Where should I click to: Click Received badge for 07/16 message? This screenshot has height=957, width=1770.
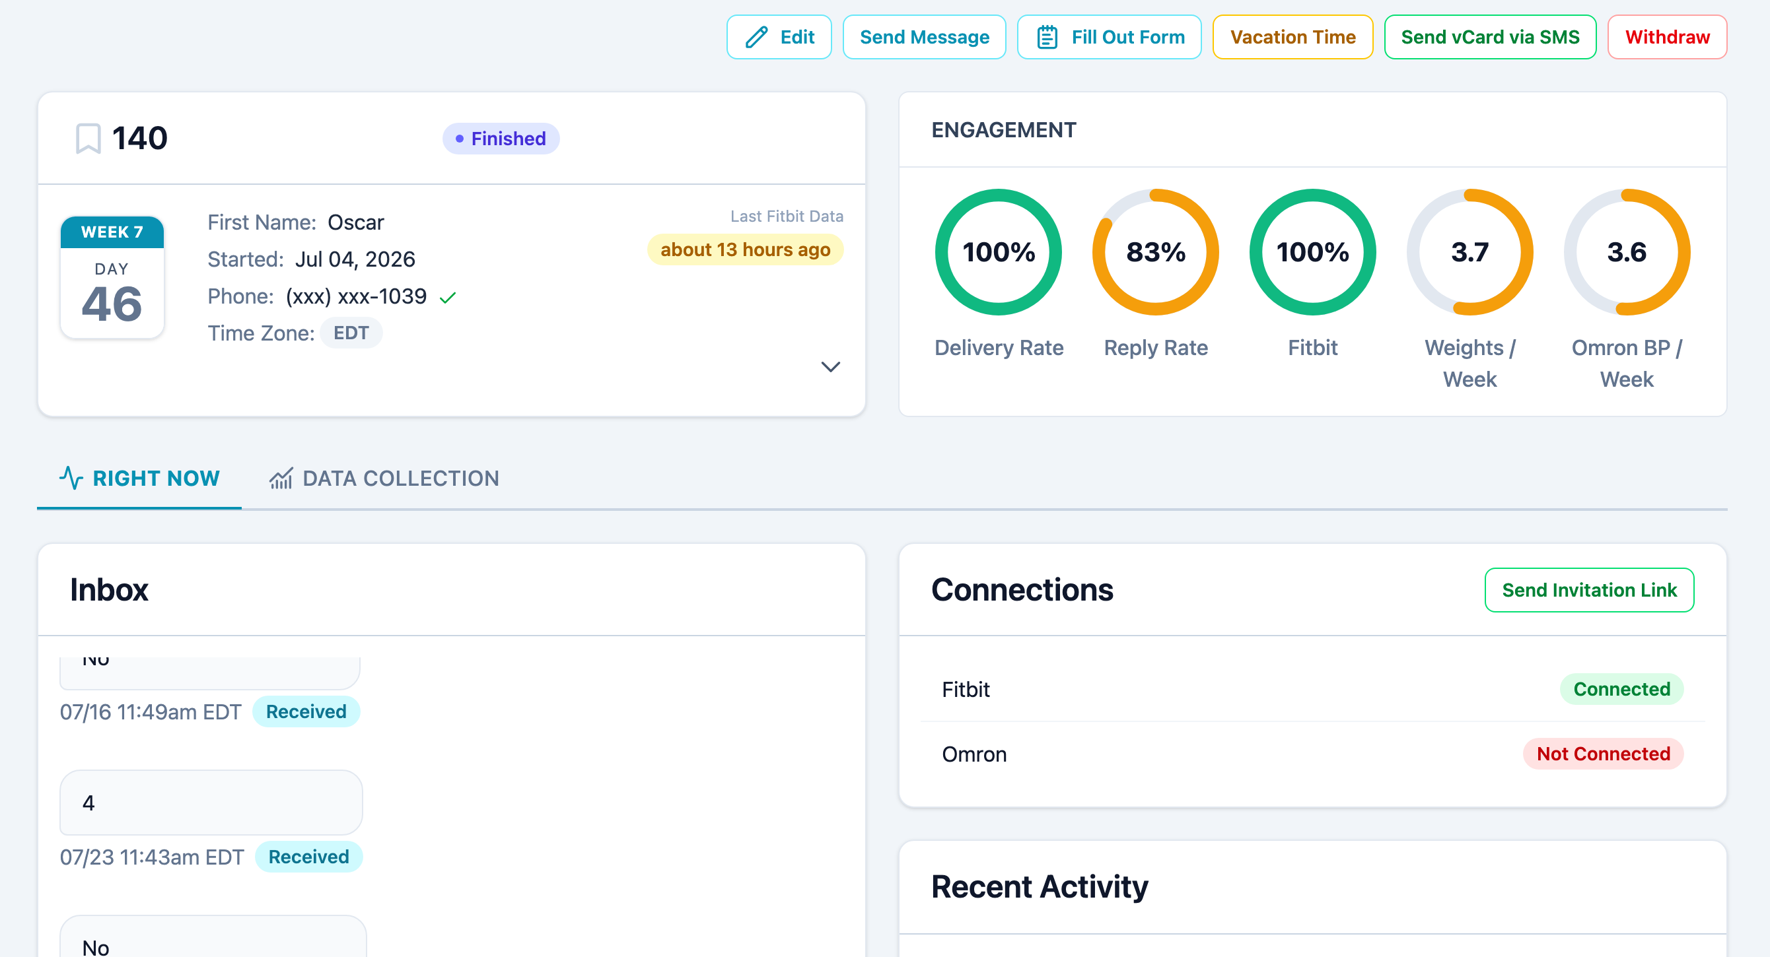pos(306,711)
